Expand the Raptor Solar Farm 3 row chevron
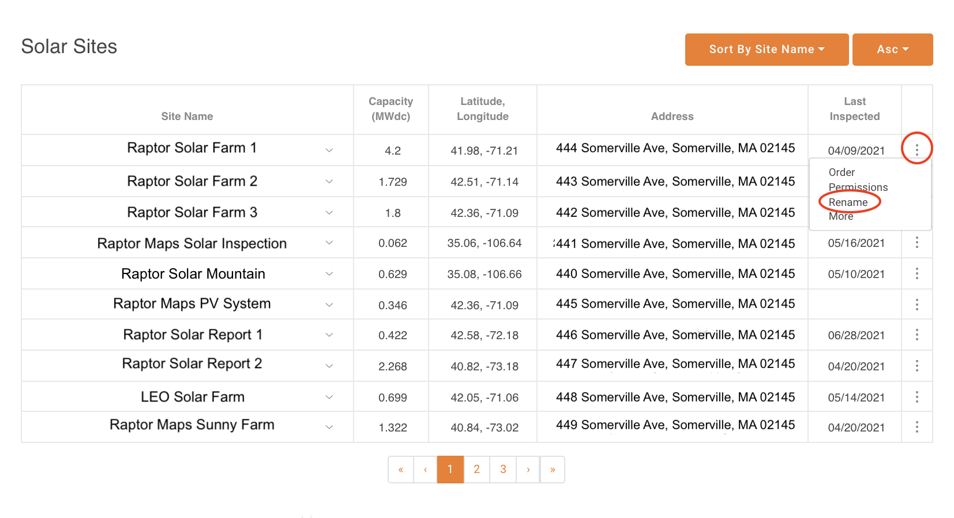 point(329,213)
